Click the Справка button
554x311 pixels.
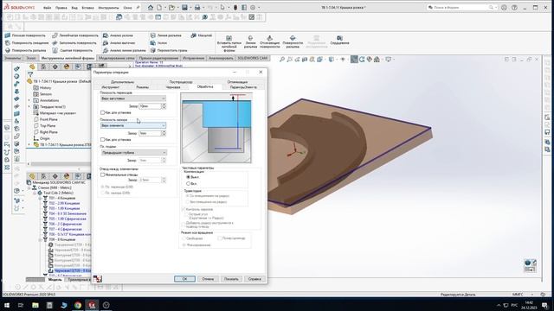coord(254,279)
